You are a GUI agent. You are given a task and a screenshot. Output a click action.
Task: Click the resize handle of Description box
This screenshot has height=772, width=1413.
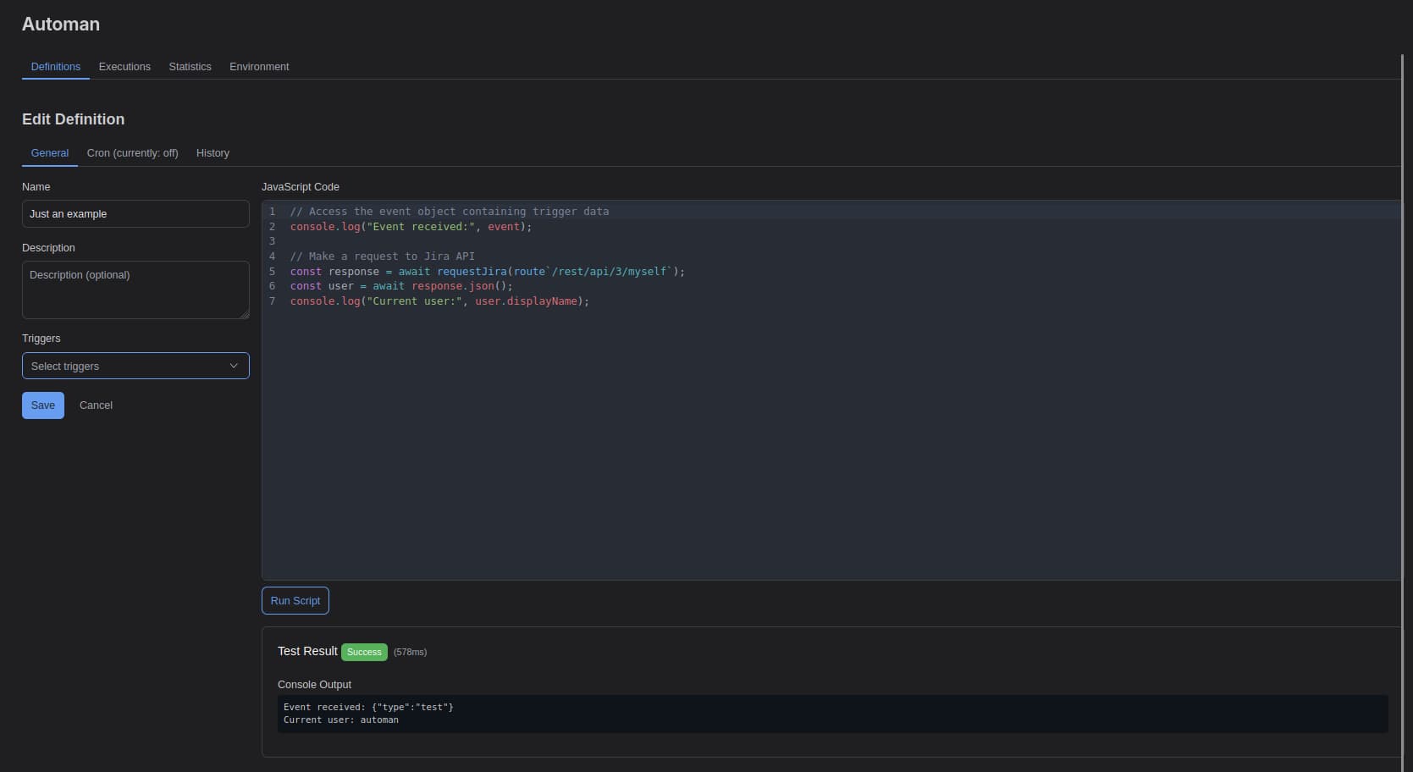[245, 314]
